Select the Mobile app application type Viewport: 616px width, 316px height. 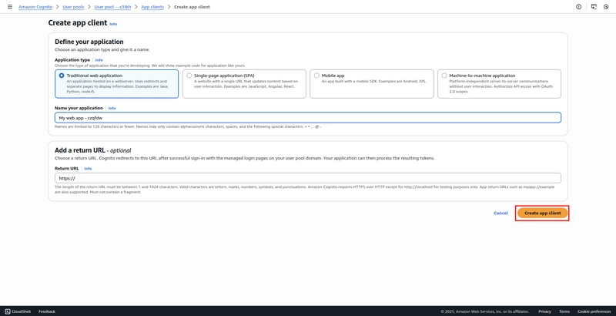click(316, 76)
